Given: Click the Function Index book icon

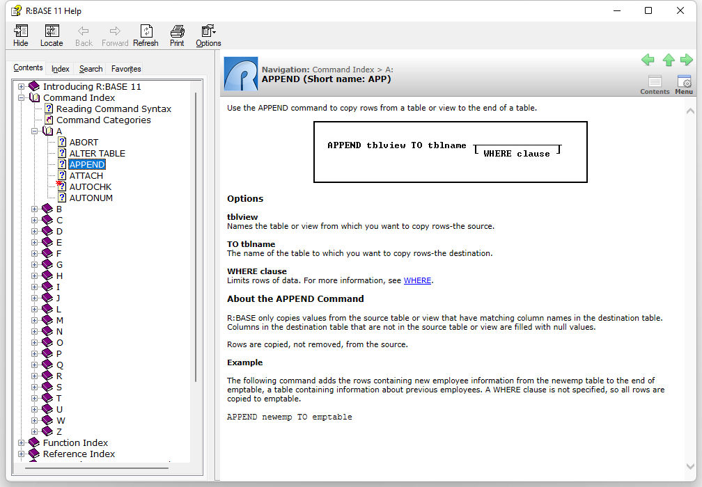Looking at the screenshot, I should click(x=34, y=442).
